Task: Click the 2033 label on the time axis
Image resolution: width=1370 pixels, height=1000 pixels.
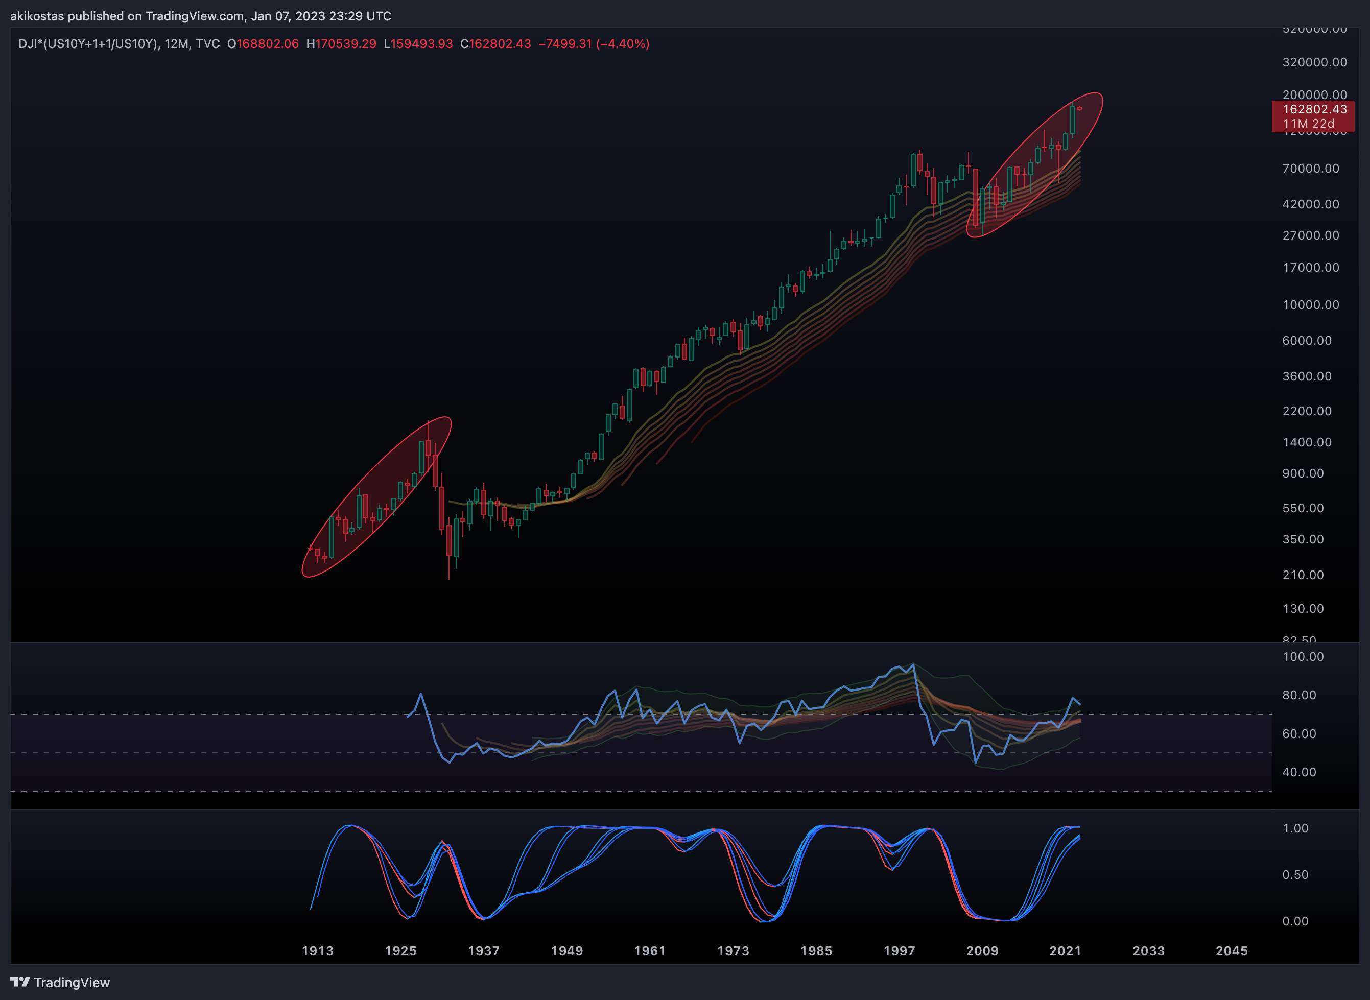Action: click(1148, 951)
